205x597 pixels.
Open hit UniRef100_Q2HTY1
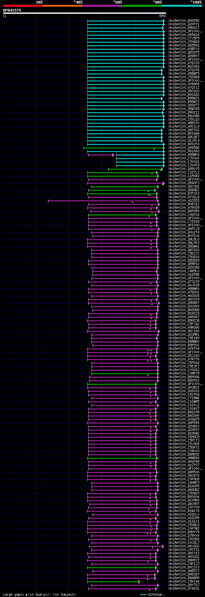pos(184,24)
